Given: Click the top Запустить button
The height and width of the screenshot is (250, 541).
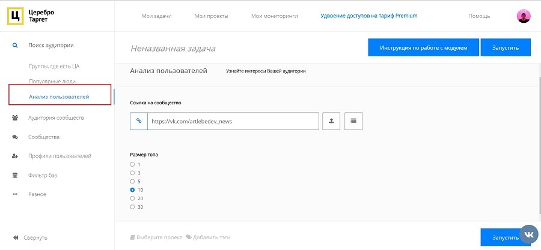Looking at the screenshot, I should click(506, 47).
